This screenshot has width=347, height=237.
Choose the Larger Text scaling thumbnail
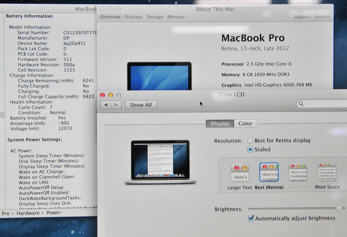240,172
